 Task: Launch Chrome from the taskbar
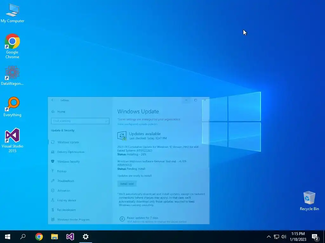pos(39,237)
